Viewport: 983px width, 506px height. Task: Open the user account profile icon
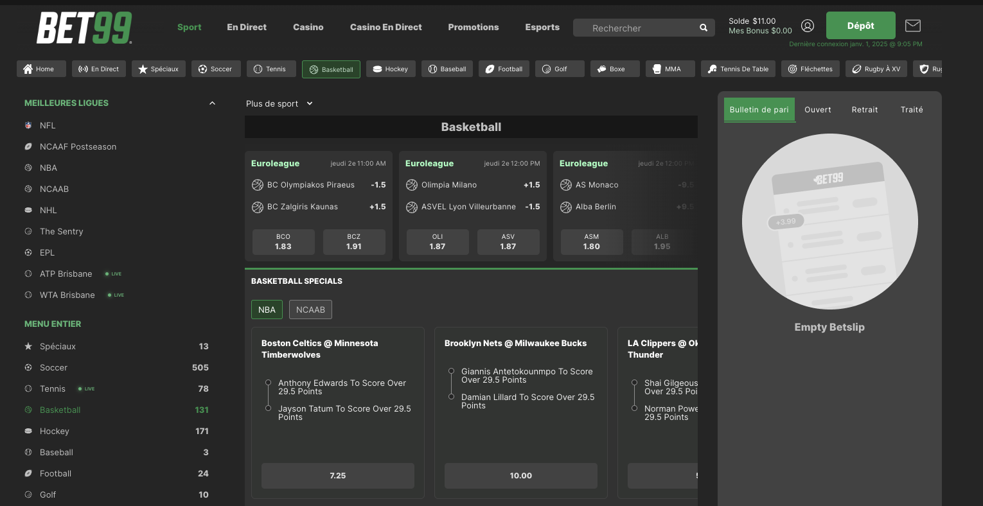coord(808,26)
